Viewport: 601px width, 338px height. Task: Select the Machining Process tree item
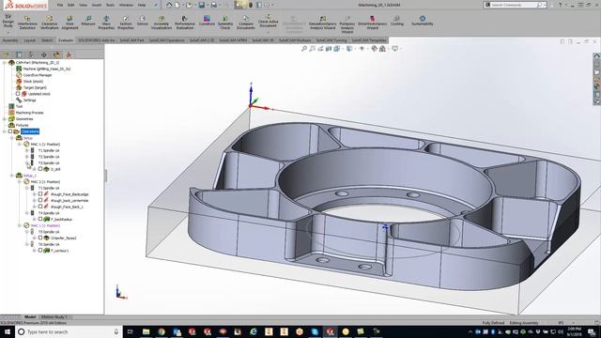pyautogui.click(x=29, y=113)
